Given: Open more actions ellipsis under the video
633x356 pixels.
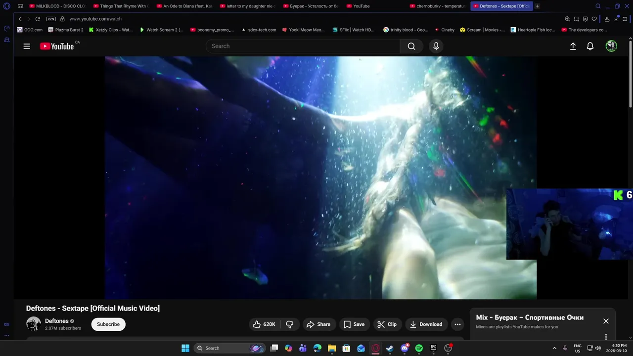Looking at the screenshot, I should pos(457,324).
